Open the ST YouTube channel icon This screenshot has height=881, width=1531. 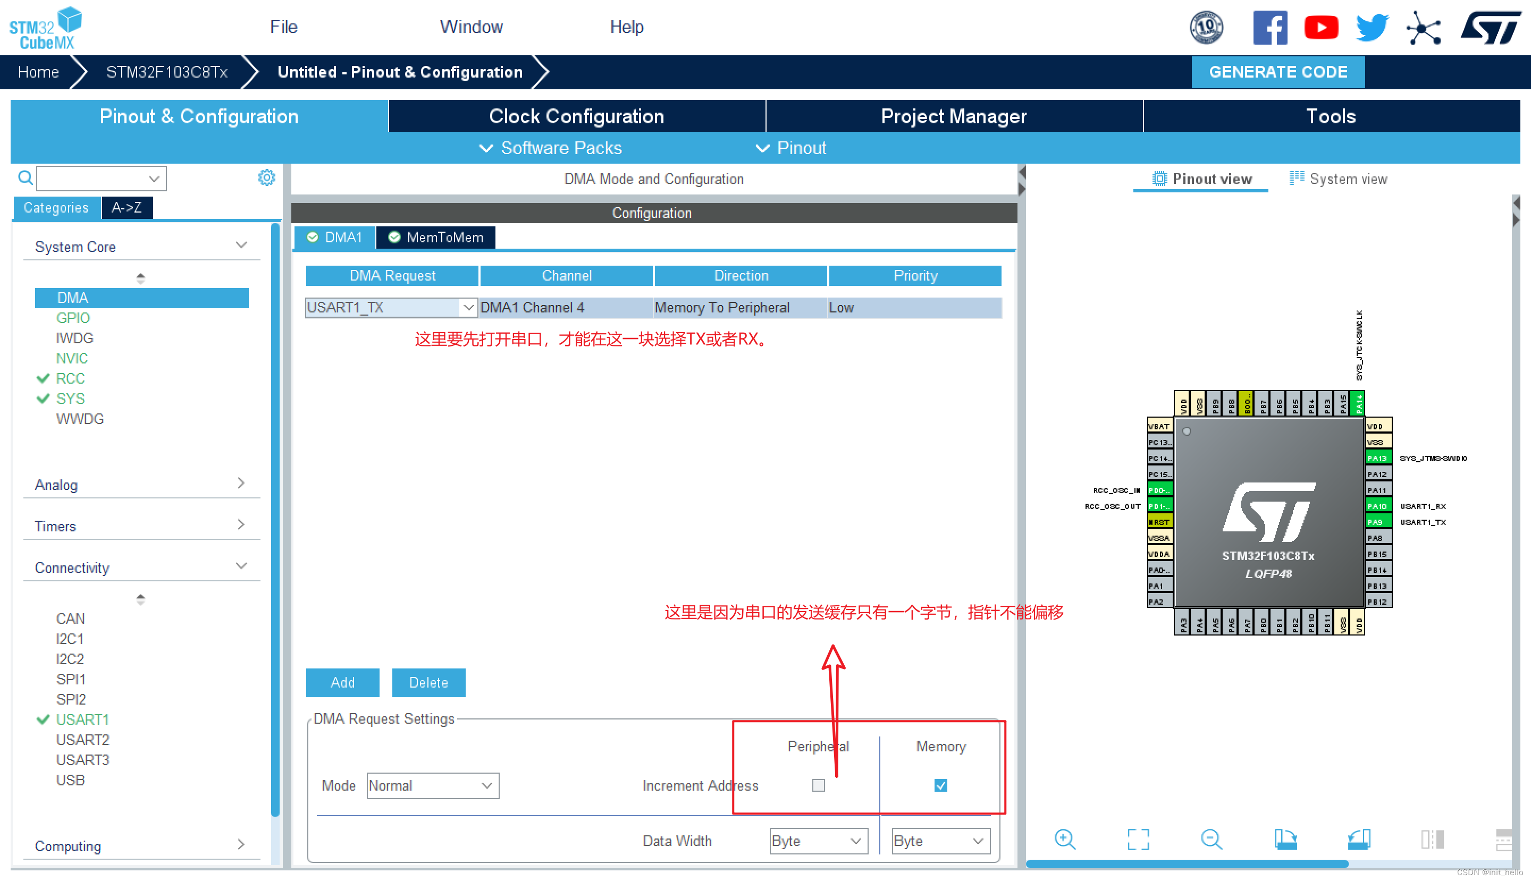pyautogui.click(x=1320, y=27)
